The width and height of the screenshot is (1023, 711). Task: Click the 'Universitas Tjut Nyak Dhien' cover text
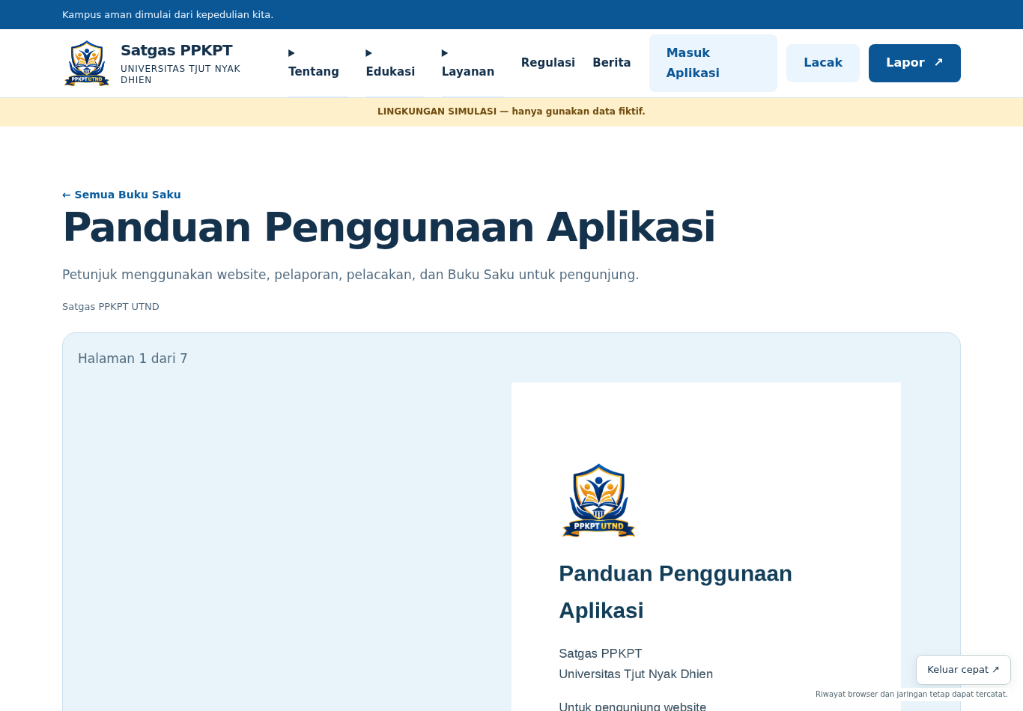[636, 674]
